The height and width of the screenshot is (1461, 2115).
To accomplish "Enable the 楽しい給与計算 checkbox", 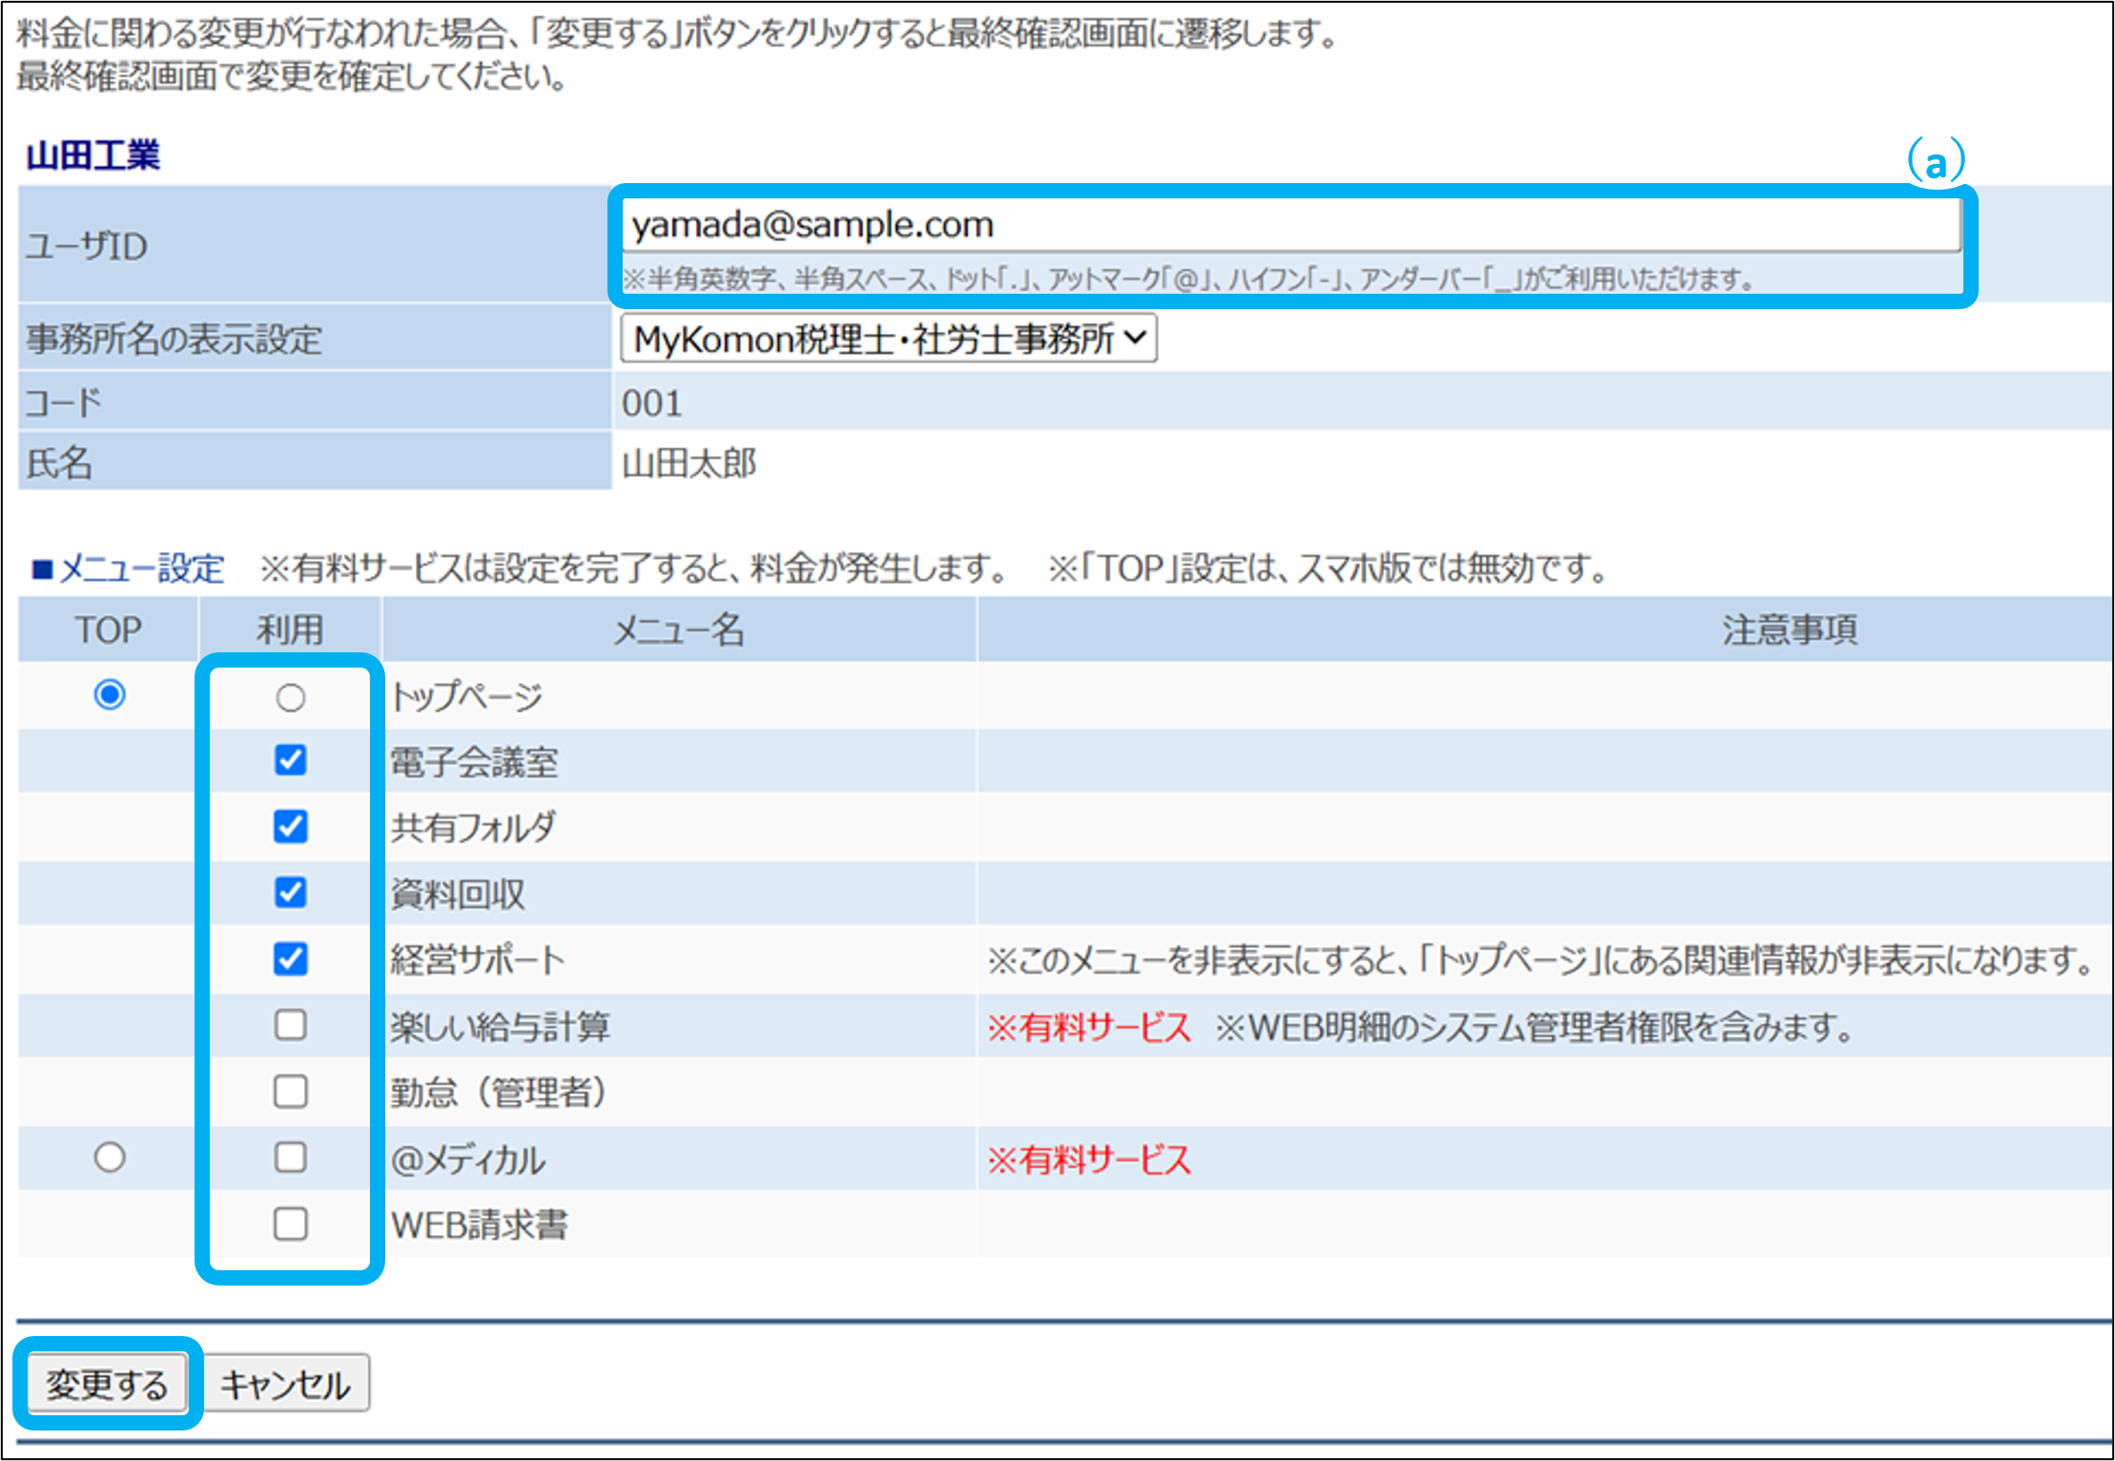I will tap(290, 1025).
